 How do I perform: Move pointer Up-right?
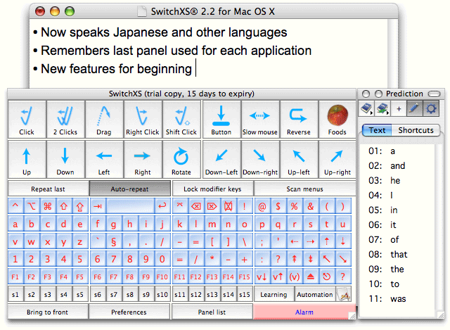(x=337, y=160)
